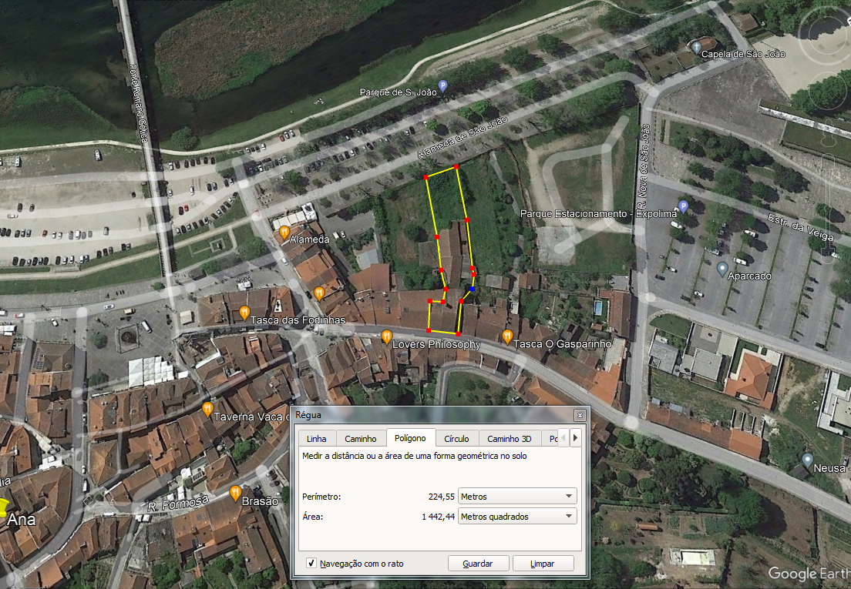Open the Caminho 3D tab
Image resolution: width=851 pixels, height=589 pixels.
click(509, 439)
